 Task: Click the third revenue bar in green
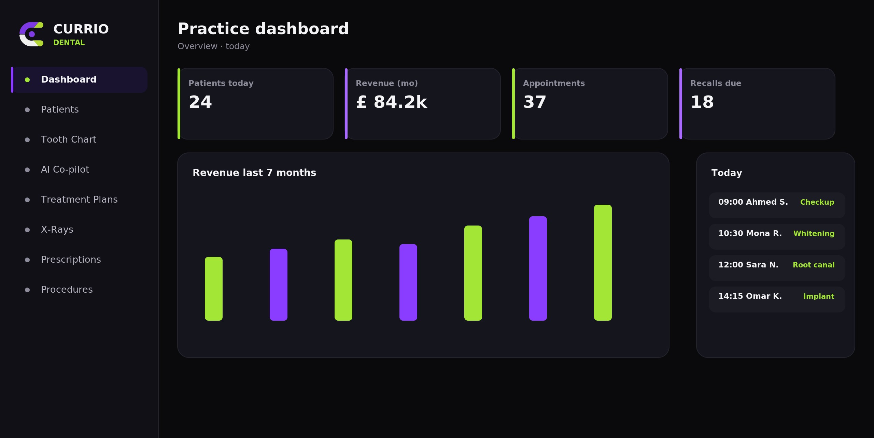coord(343,280)
